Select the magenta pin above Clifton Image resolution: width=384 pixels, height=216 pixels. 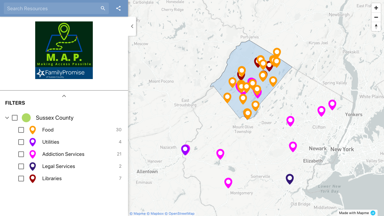point(321,111)
